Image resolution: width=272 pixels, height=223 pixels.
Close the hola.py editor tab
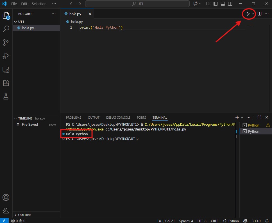tap(90, 14)
